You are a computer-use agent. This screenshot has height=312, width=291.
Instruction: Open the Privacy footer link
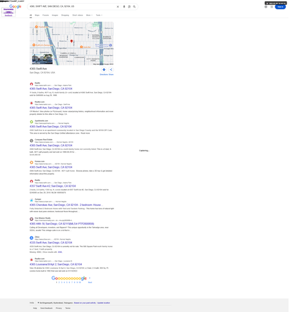(59, 308)
